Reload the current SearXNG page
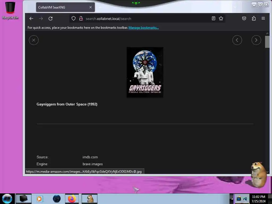This screenshot has width=272, height=204. pyautogui.click(x=50, y=19)
